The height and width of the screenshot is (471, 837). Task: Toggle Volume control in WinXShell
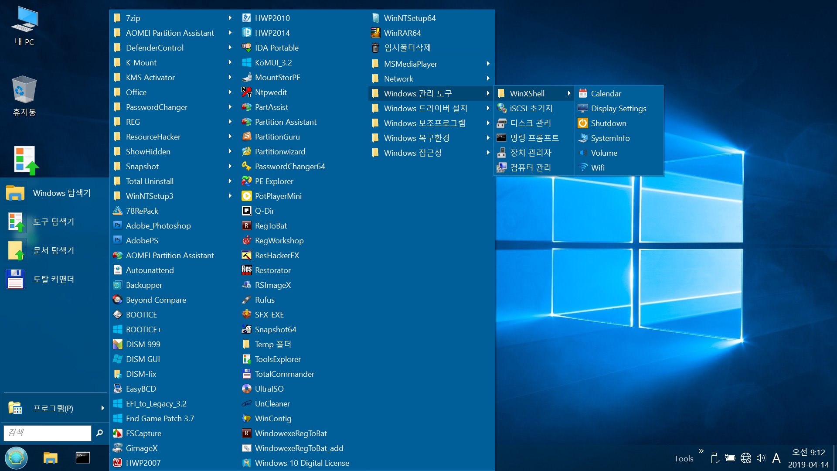coord(604,152)
